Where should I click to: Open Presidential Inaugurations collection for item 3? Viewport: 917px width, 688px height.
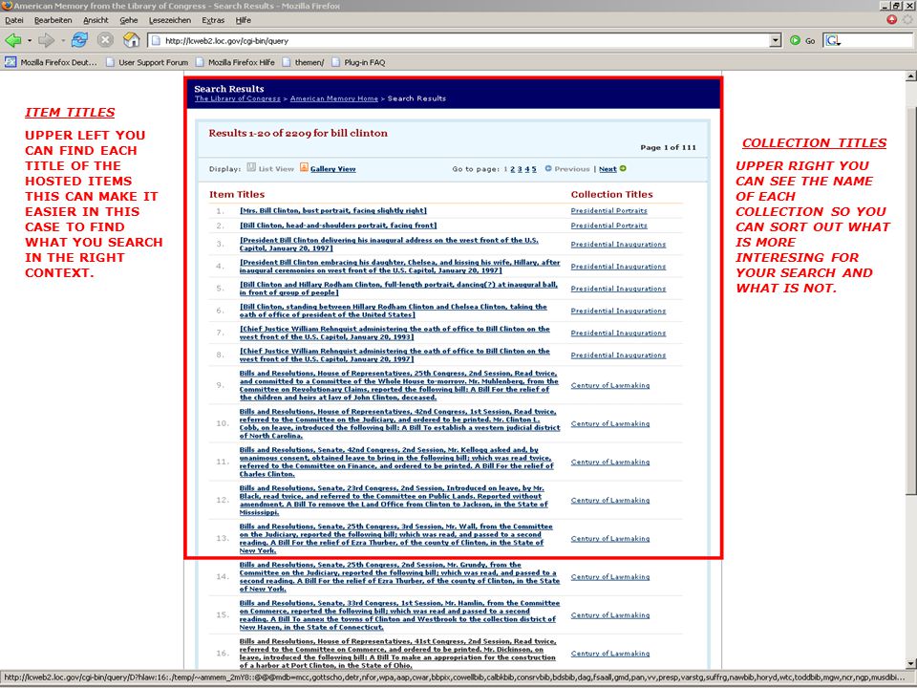pyautogui.click(x=618, y=244)
